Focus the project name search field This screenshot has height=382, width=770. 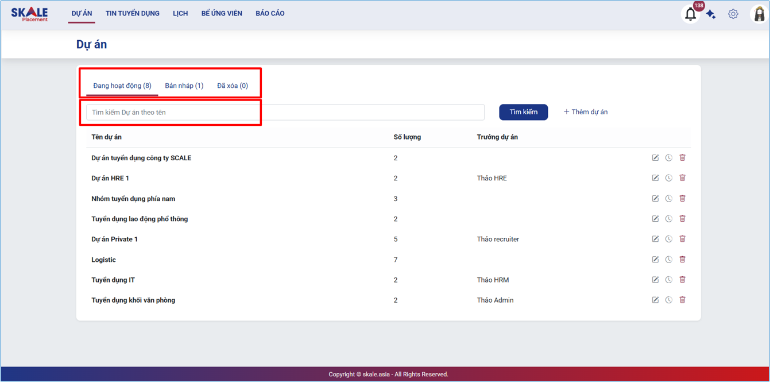285,112
